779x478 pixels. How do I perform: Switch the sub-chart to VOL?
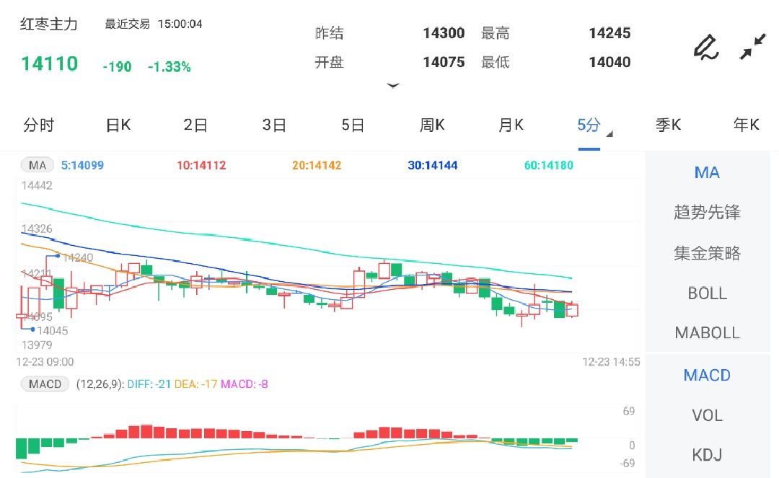click(707, 415)
